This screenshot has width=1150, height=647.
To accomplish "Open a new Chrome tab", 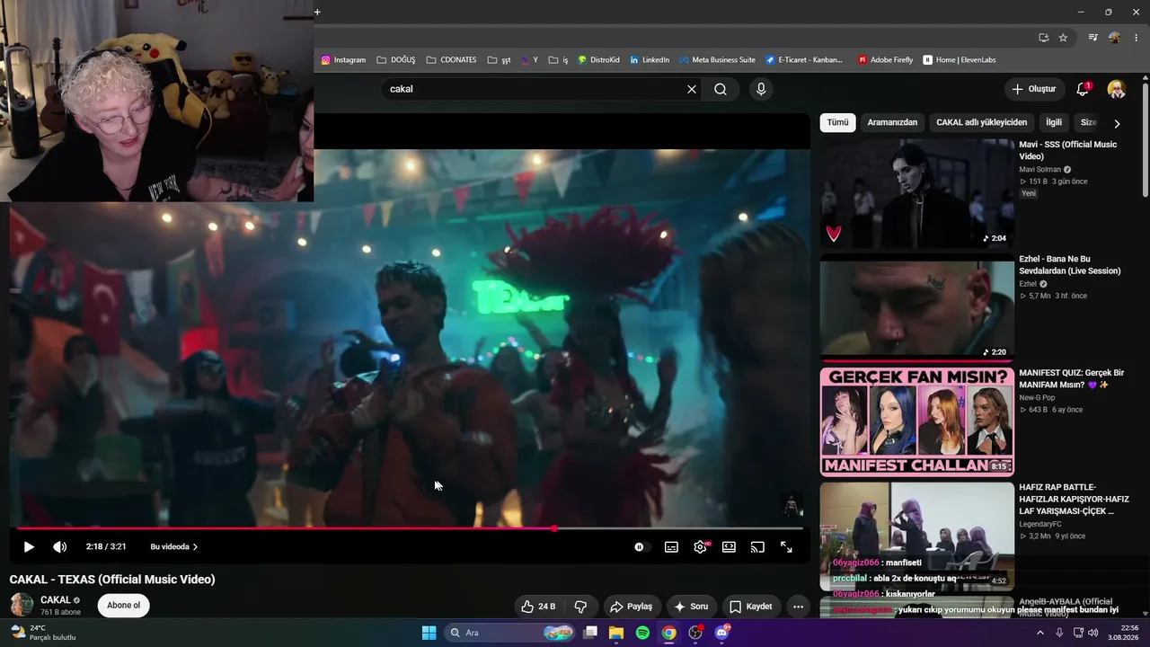I will 317,12.
